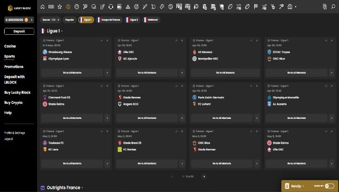
Task: Open stats icon on ESTAC Troyes card
Action: [x=326, y=41]
